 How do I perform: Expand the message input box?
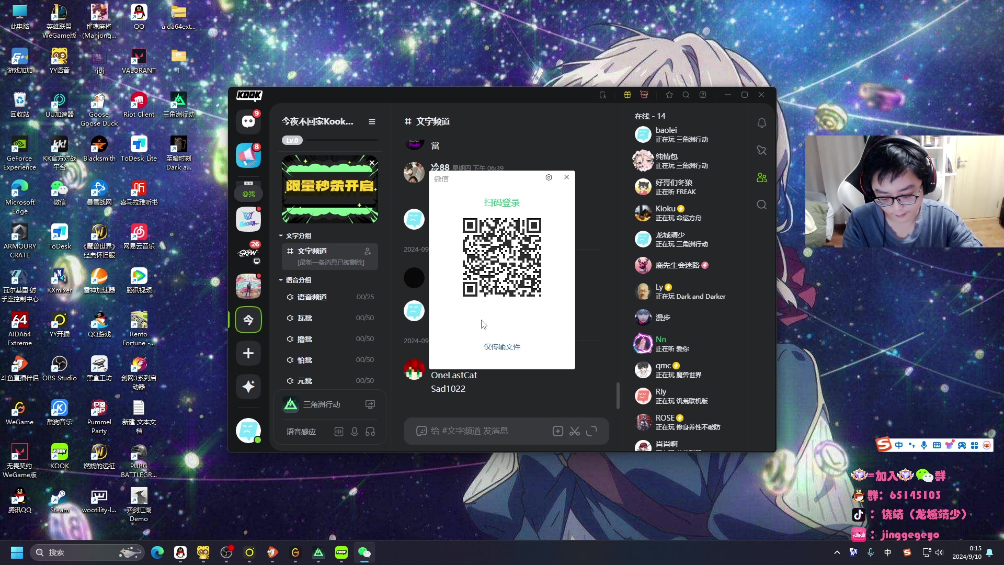click(591, 431)
